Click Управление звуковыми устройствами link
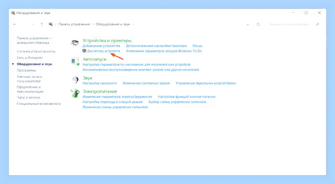This screenshot has width=335, height=184. click(x=206, y=83)
